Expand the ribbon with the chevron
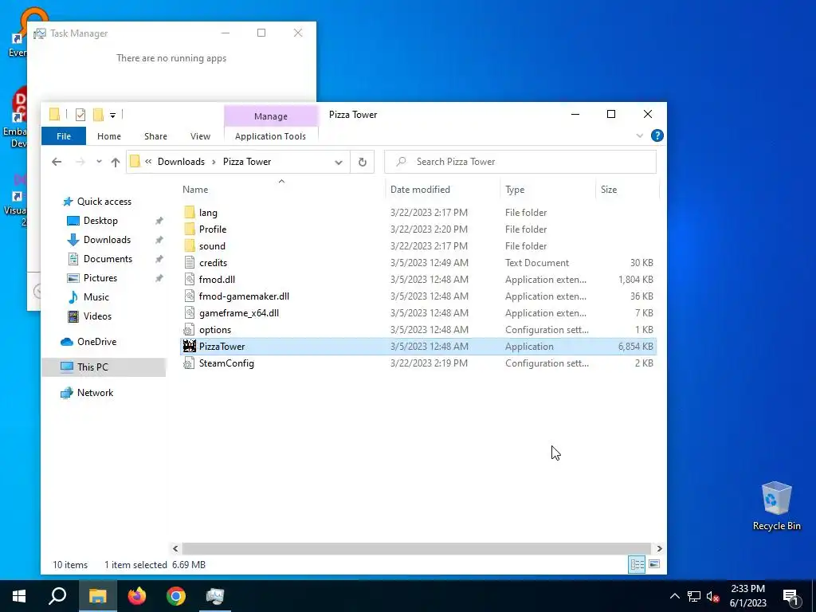Viewport: 816px width, 612px height. (x=640, y=135)
